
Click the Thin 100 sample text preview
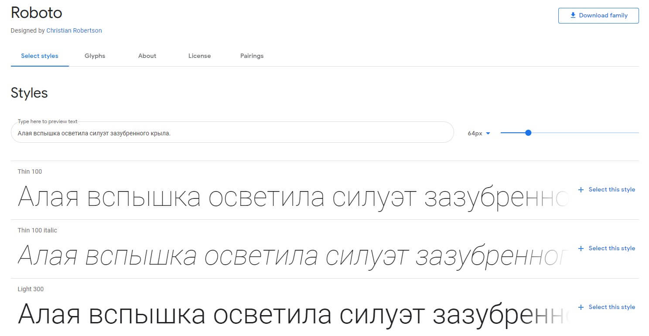pyautogui.click(x=293, y=198)
